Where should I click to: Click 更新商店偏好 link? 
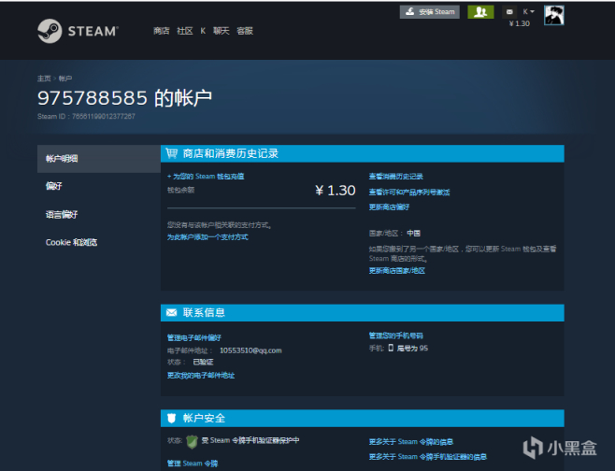[389, 207]
